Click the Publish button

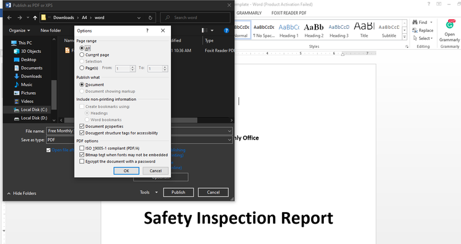tap(178, 192)
